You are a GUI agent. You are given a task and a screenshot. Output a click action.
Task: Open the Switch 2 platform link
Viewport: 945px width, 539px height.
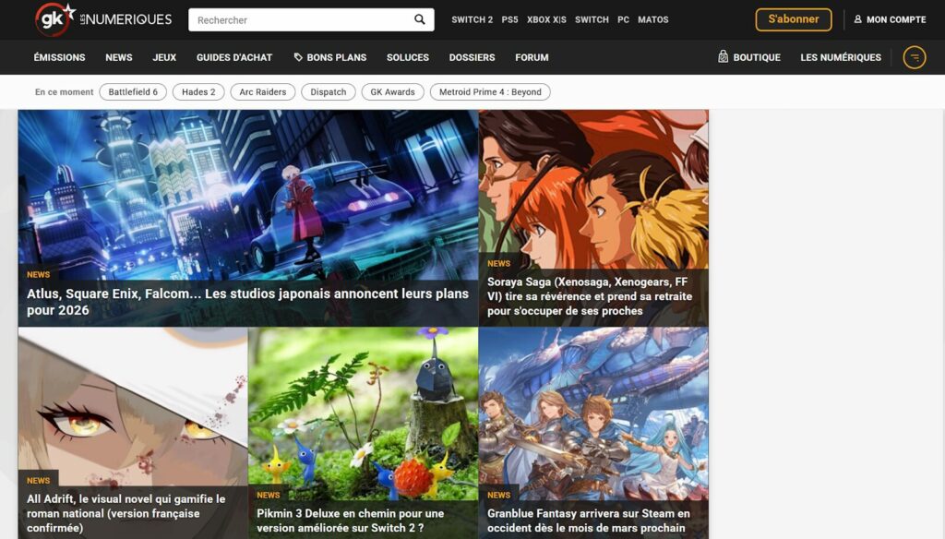point(472,19)
